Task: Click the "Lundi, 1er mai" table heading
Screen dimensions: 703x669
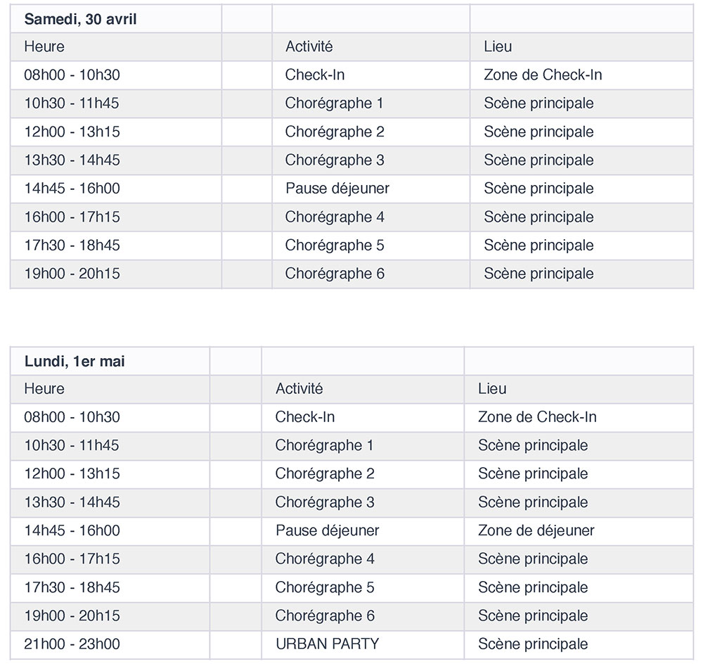Action: (x=75, y=362)
